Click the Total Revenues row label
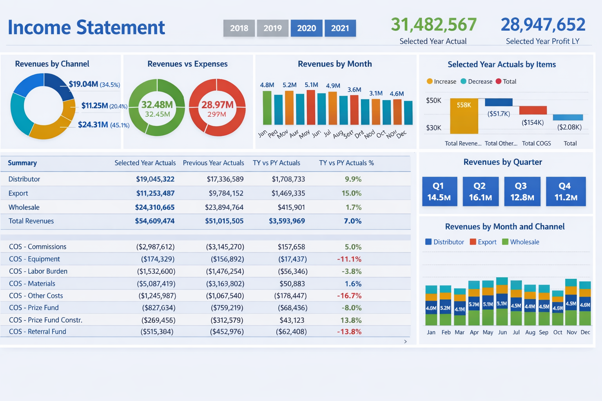Screen dimensions: 602x401 (x=31, y=221)
